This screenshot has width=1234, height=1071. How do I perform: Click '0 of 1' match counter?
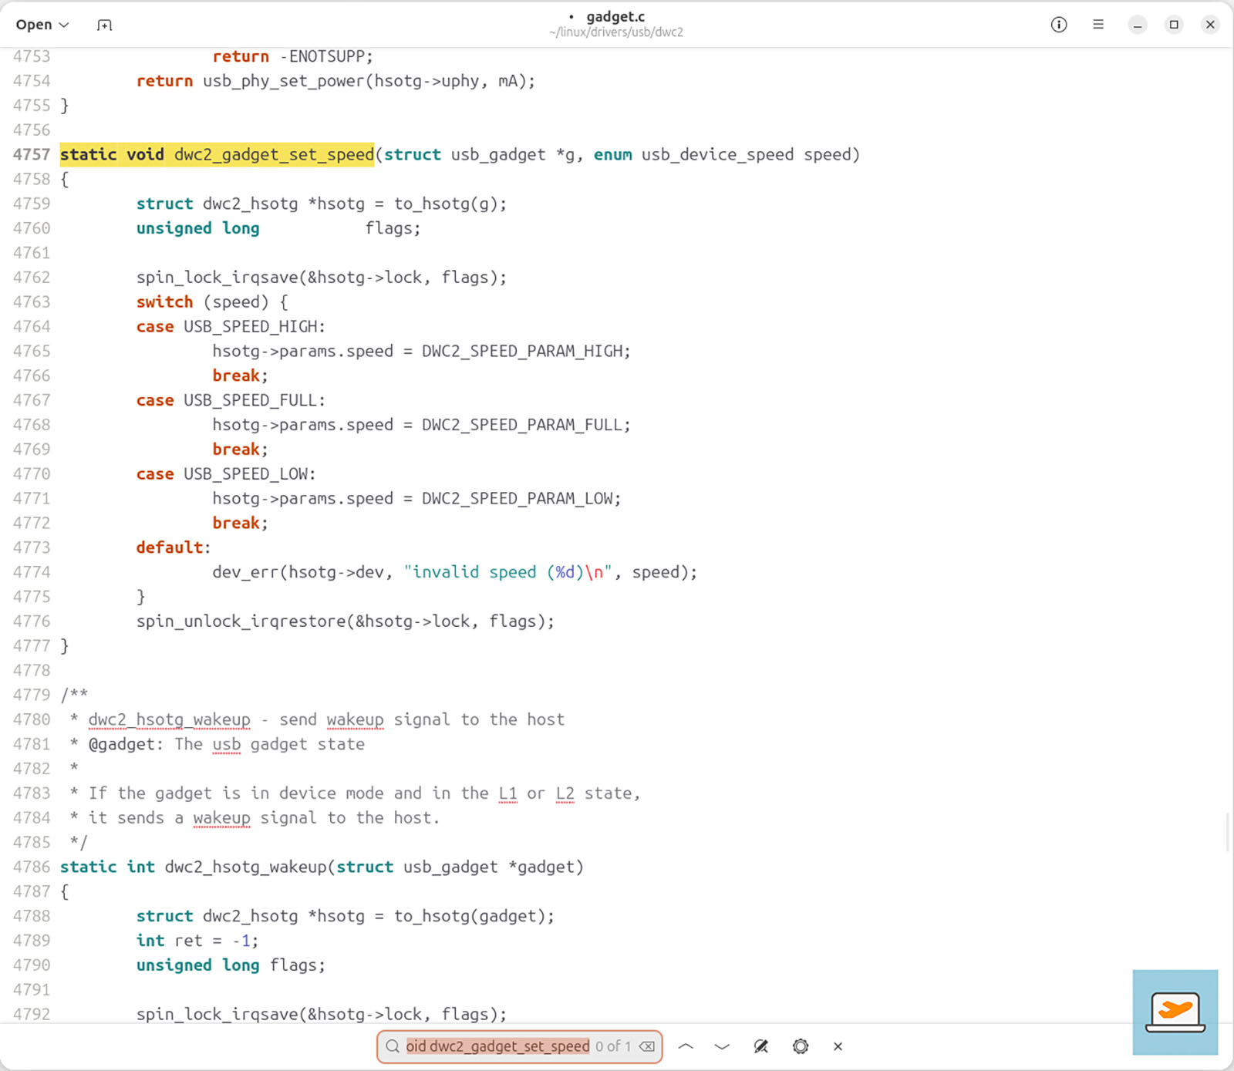(x=613, y=1046)
